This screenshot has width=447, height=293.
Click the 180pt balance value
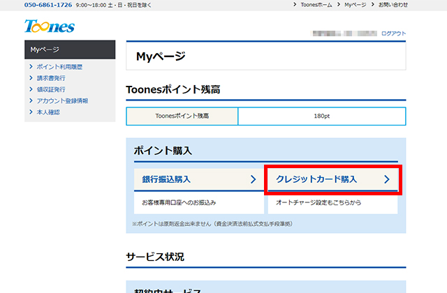(321, 116)
